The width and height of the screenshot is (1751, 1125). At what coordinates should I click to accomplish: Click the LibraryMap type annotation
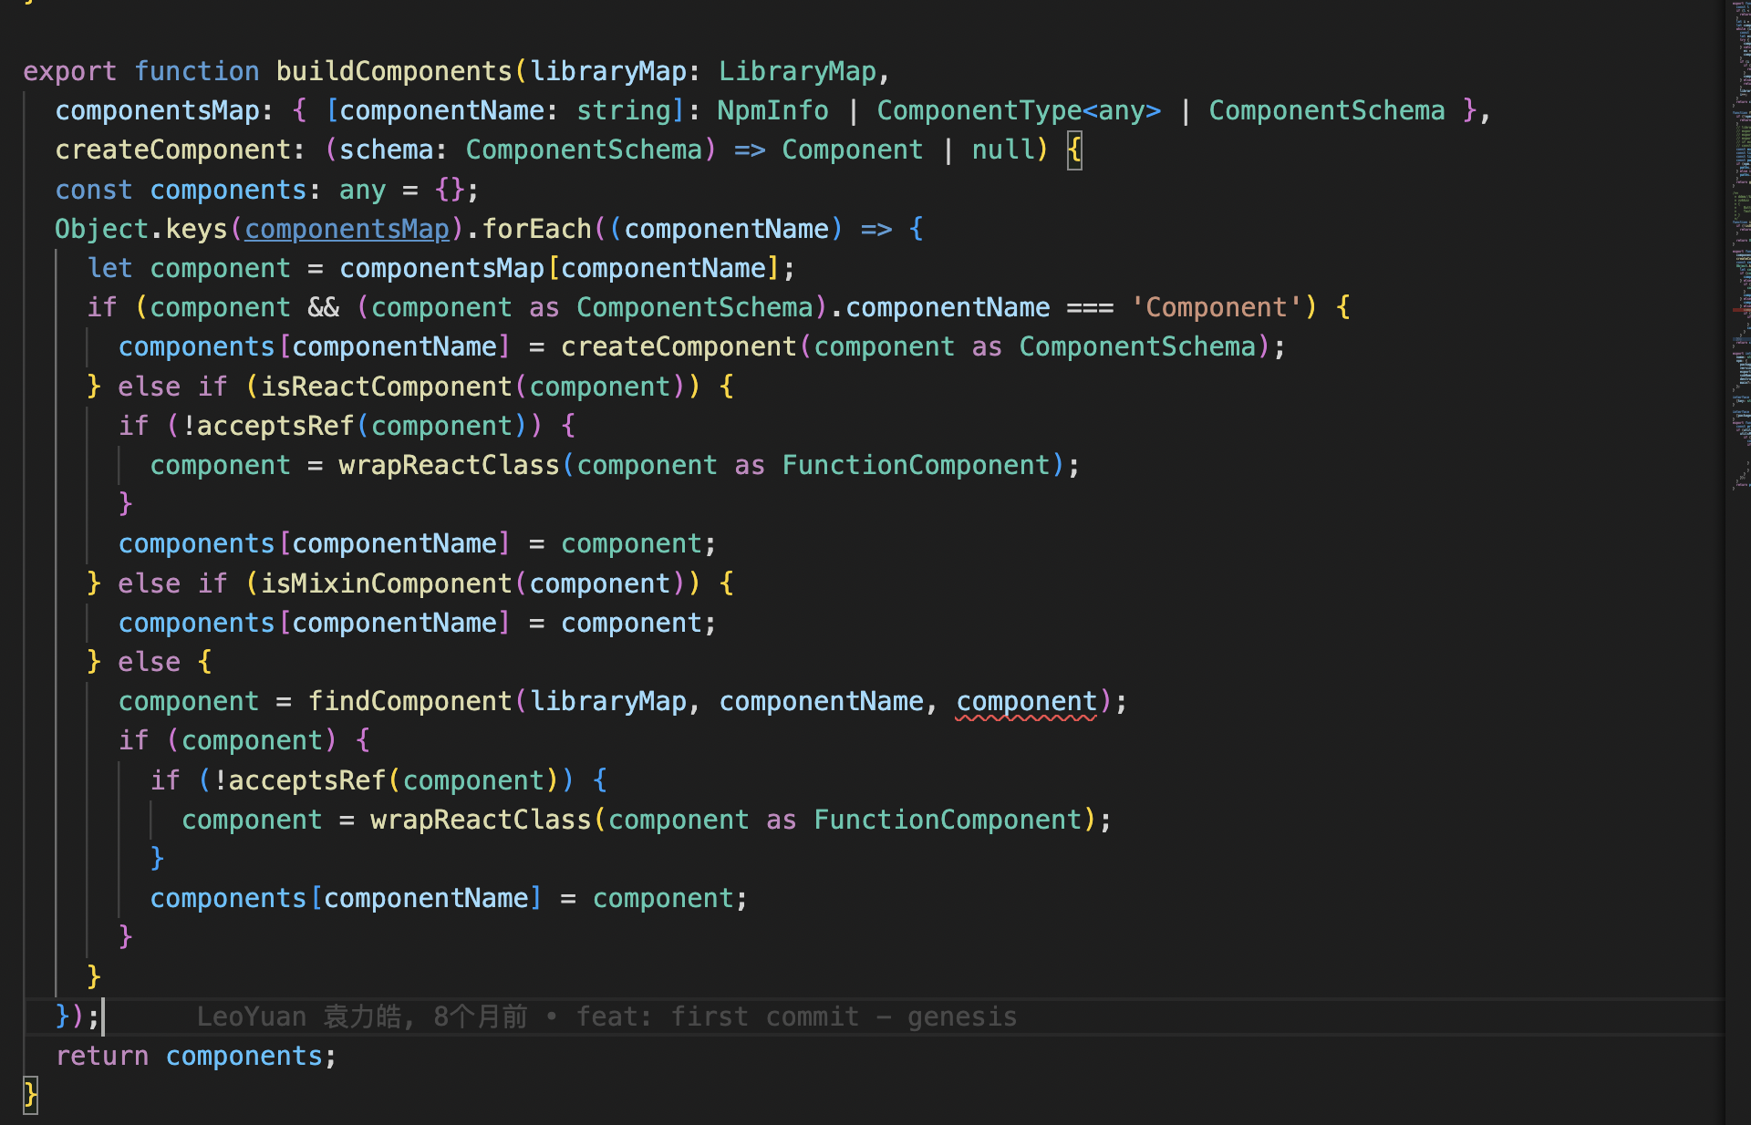tap(797, 71)
